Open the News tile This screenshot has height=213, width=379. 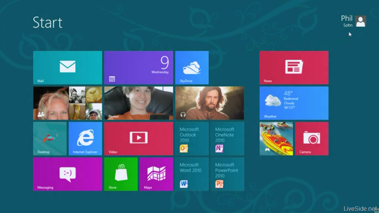click(294, 68)
